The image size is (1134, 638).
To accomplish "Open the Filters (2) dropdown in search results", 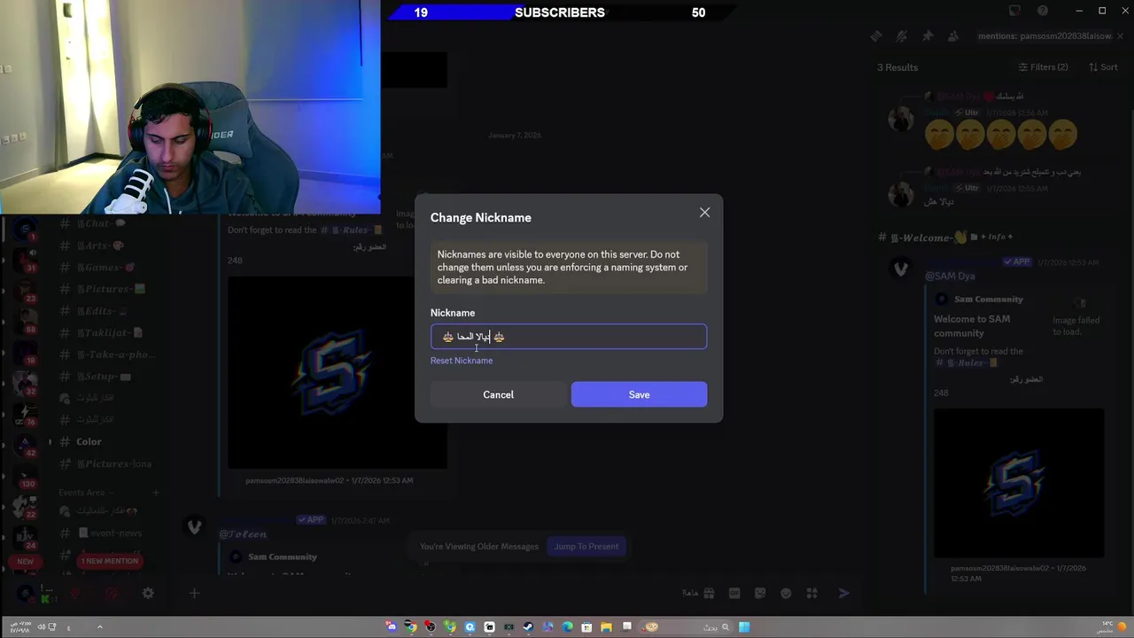I will point(1043,67).
